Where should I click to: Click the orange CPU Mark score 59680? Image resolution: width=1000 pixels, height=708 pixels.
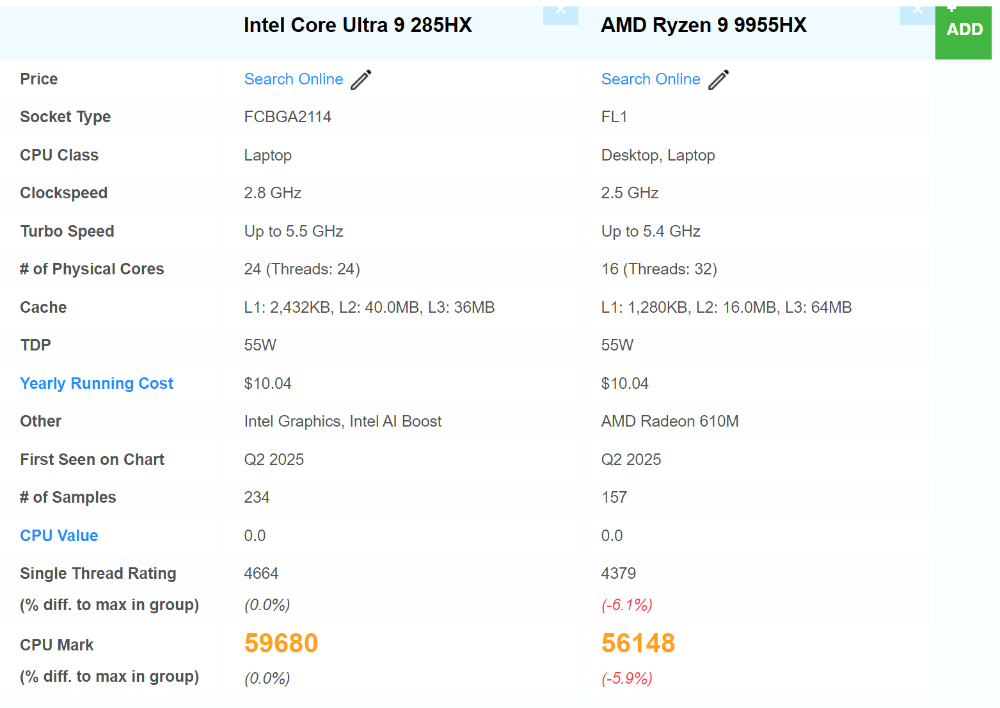[x=281, y=643]
